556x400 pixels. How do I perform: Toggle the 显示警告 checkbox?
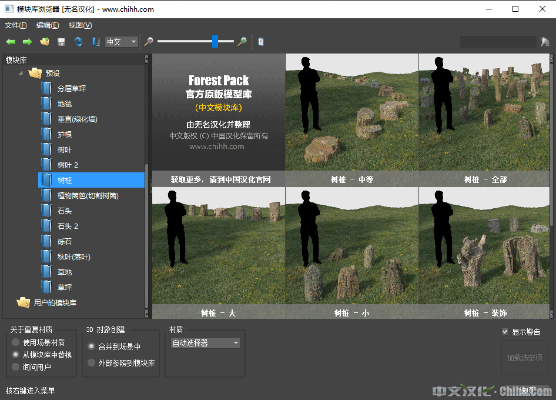tap(505, 332)
